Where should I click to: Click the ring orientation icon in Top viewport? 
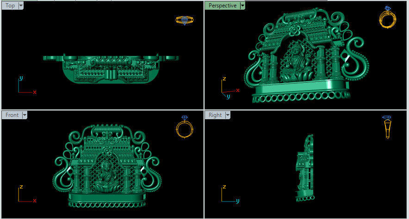(185, 20)
